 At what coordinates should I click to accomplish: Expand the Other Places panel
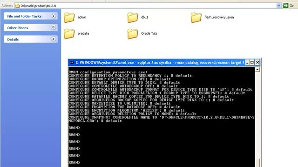pos(54,27)
